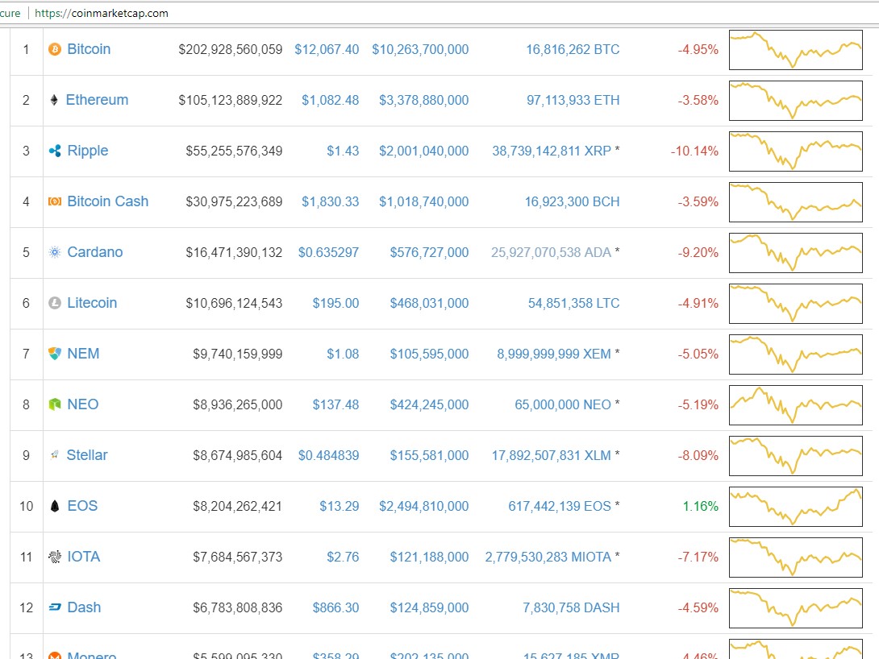Open Ripple 7-day price sparkline chart
The height and width of the screenshot is (659, 879).
click(x=795, y=151)
